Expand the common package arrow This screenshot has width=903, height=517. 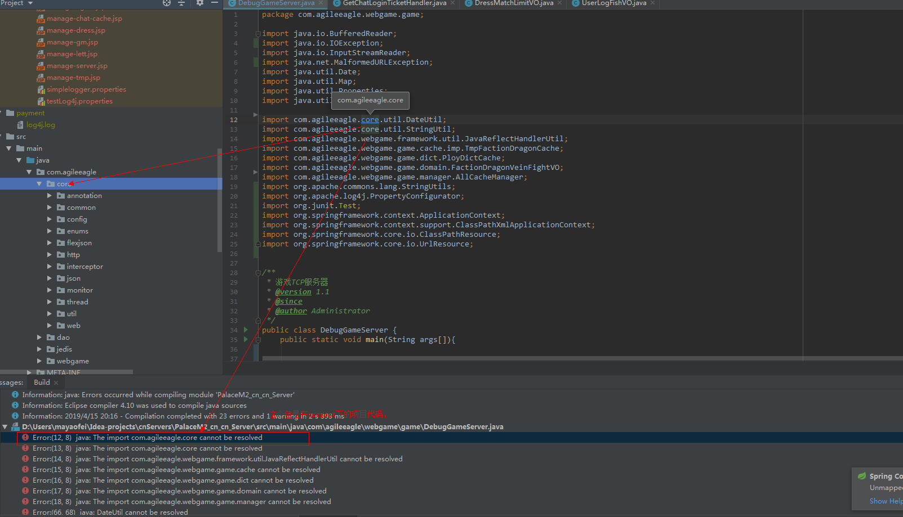pos(50,208)
